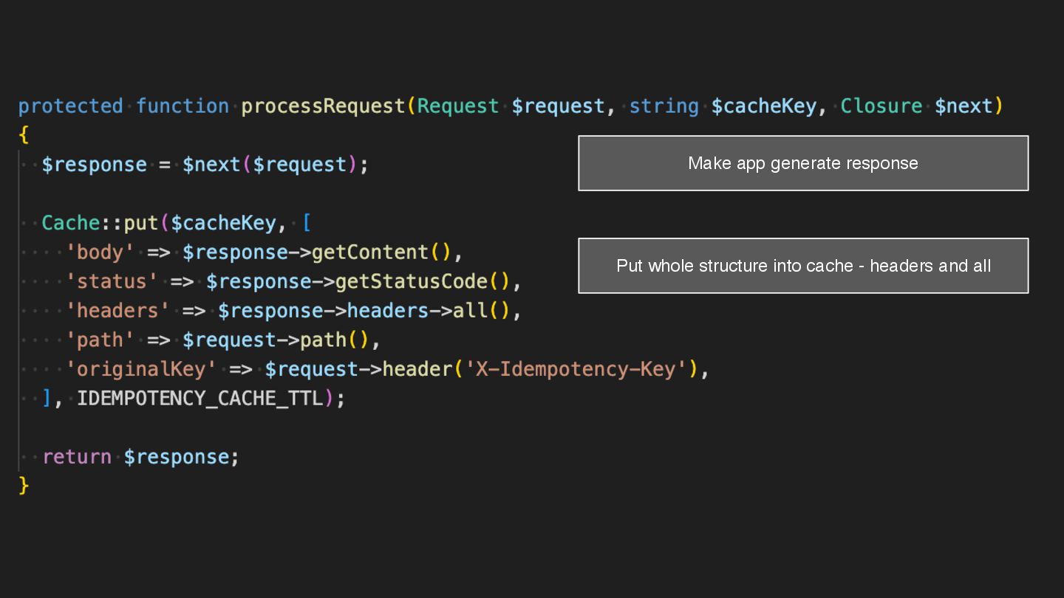The image size is (1064, 598).
Task: Click the return keyword
Action: (x=77, y=457)
